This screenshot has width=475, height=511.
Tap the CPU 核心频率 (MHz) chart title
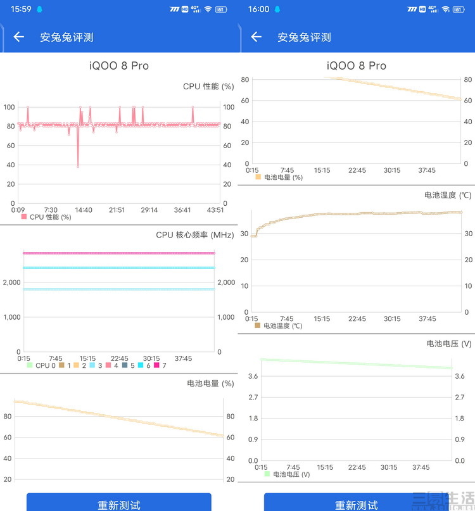point(195,235)
